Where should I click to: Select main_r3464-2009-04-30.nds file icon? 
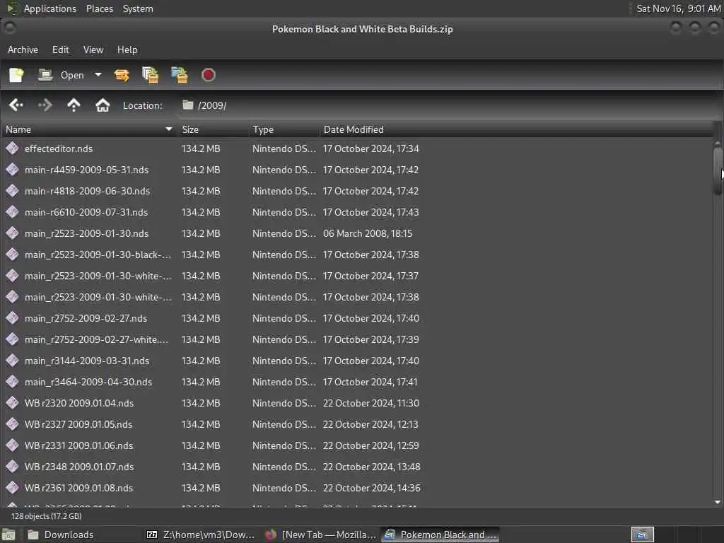point(13,382)
